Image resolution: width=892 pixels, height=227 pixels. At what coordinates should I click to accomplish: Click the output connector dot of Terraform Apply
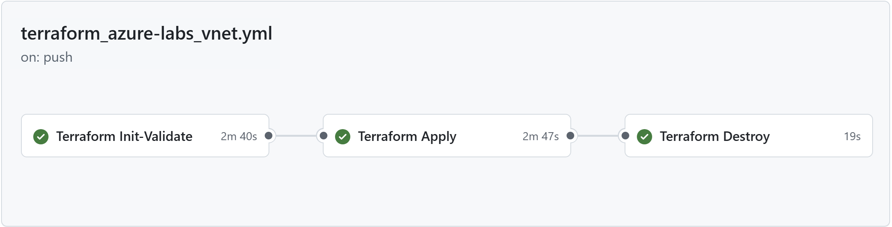point(570,136)
